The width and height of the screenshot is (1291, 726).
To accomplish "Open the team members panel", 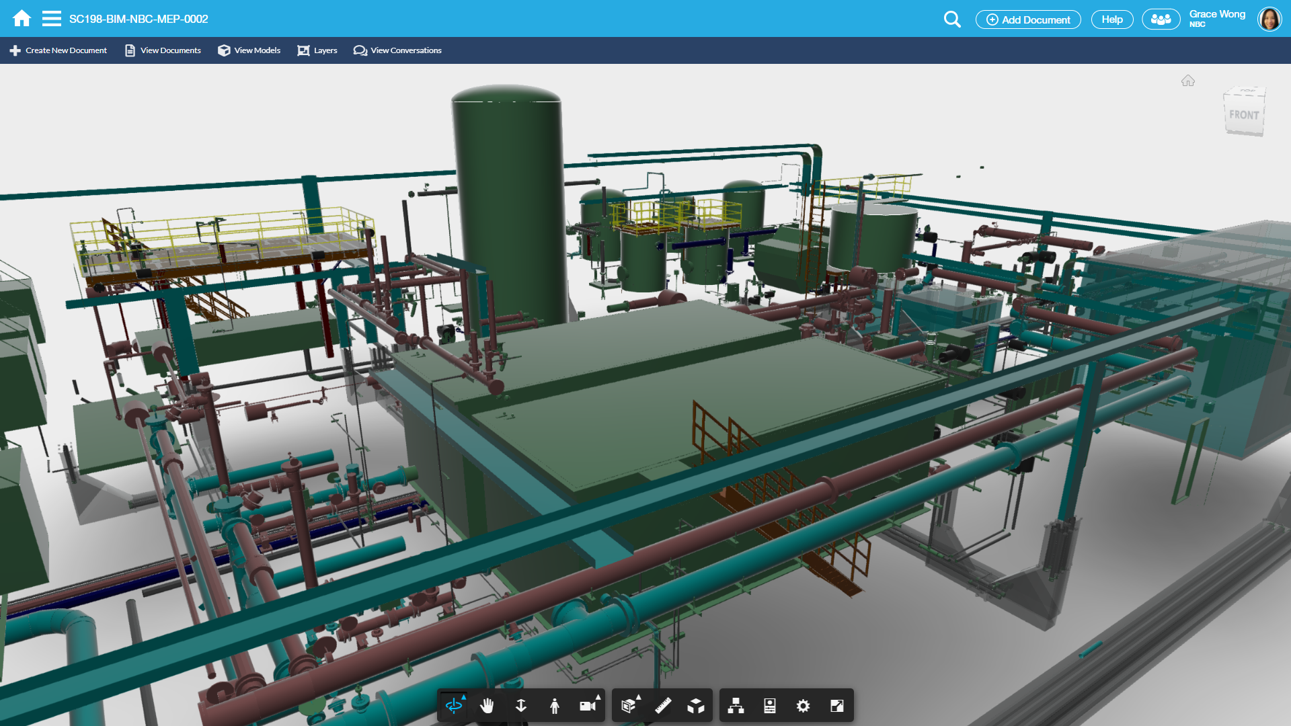I will tap(1161, 19).
